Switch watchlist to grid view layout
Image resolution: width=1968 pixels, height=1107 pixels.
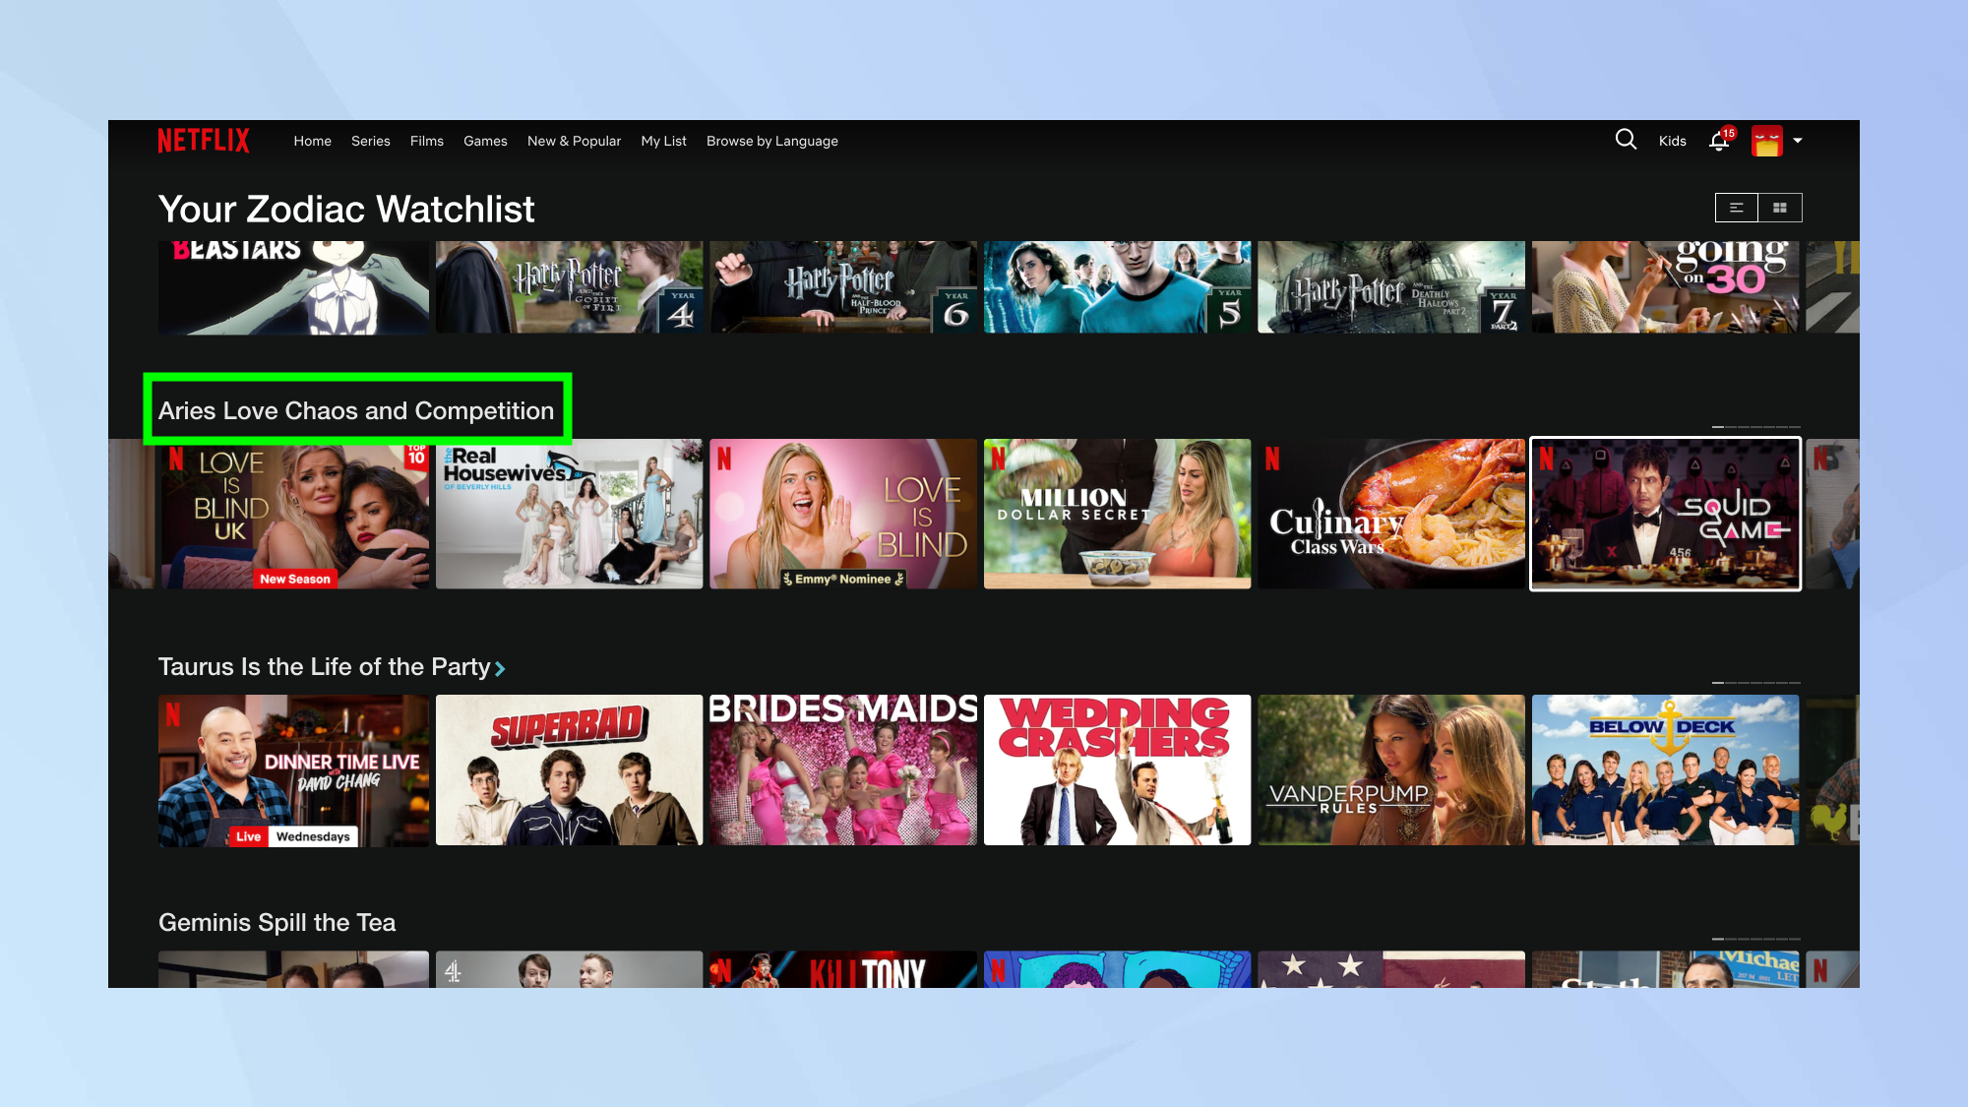tap(1780, 208)
